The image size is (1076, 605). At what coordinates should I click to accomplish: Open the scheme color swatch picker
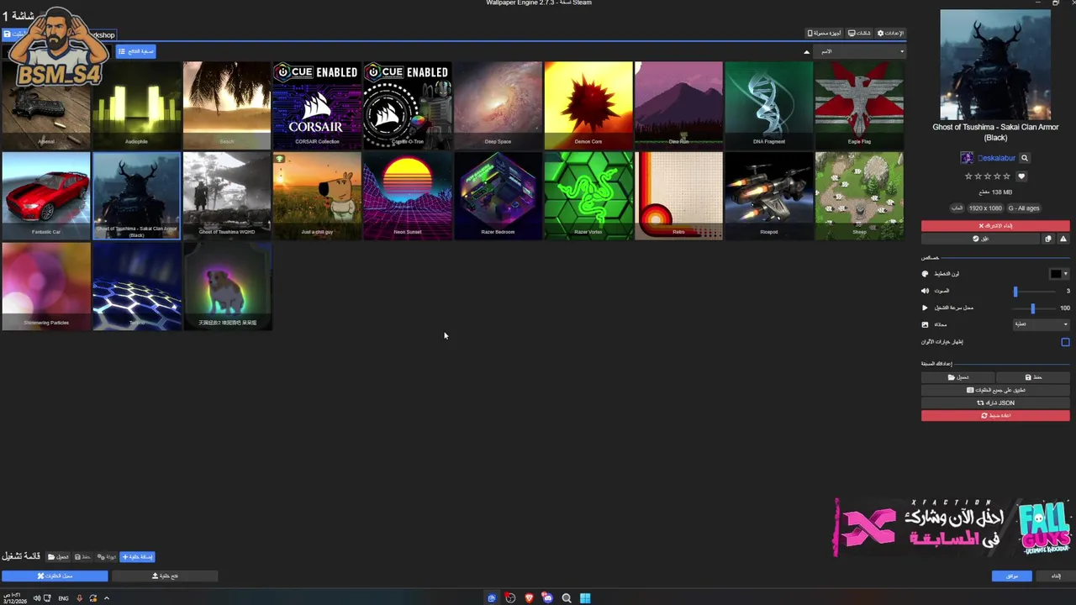pos(1056,274)
